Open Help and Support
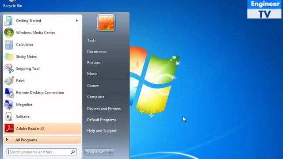The width and height of the screenshot is (283, 159). 102,131
